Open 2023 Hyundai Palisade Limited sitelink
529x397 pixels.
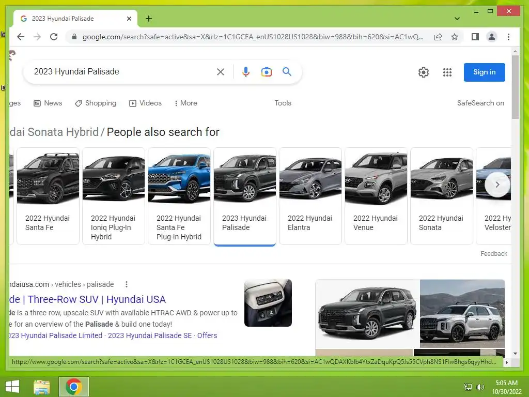point(56,335)
